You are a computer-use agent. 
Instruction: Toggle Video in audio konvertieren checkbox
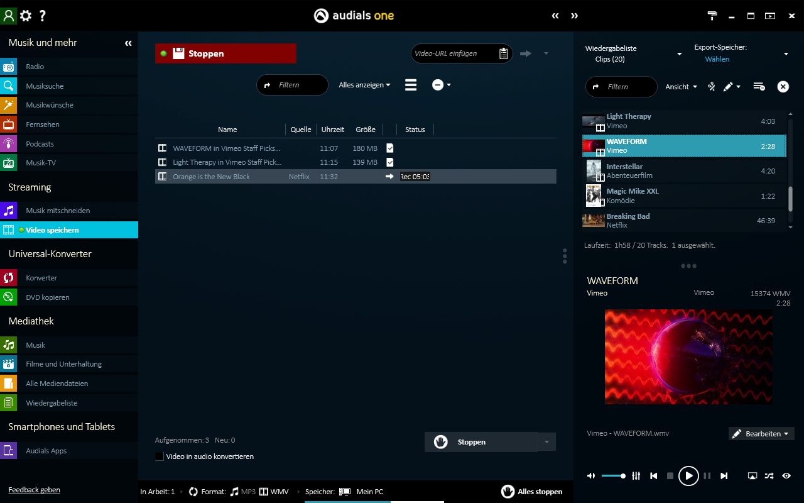click(x=160, y=456)
